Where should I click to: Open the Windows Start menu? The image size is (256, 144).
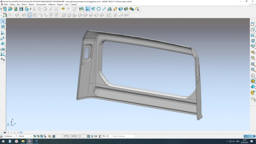pos(3,141)
